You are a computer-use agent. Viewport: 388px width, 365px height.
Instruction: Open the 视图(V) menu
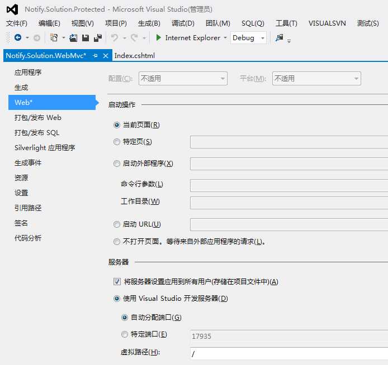82,23
